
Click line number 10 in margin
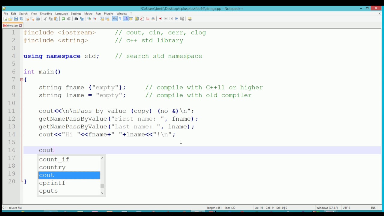[x=11, y=103]
